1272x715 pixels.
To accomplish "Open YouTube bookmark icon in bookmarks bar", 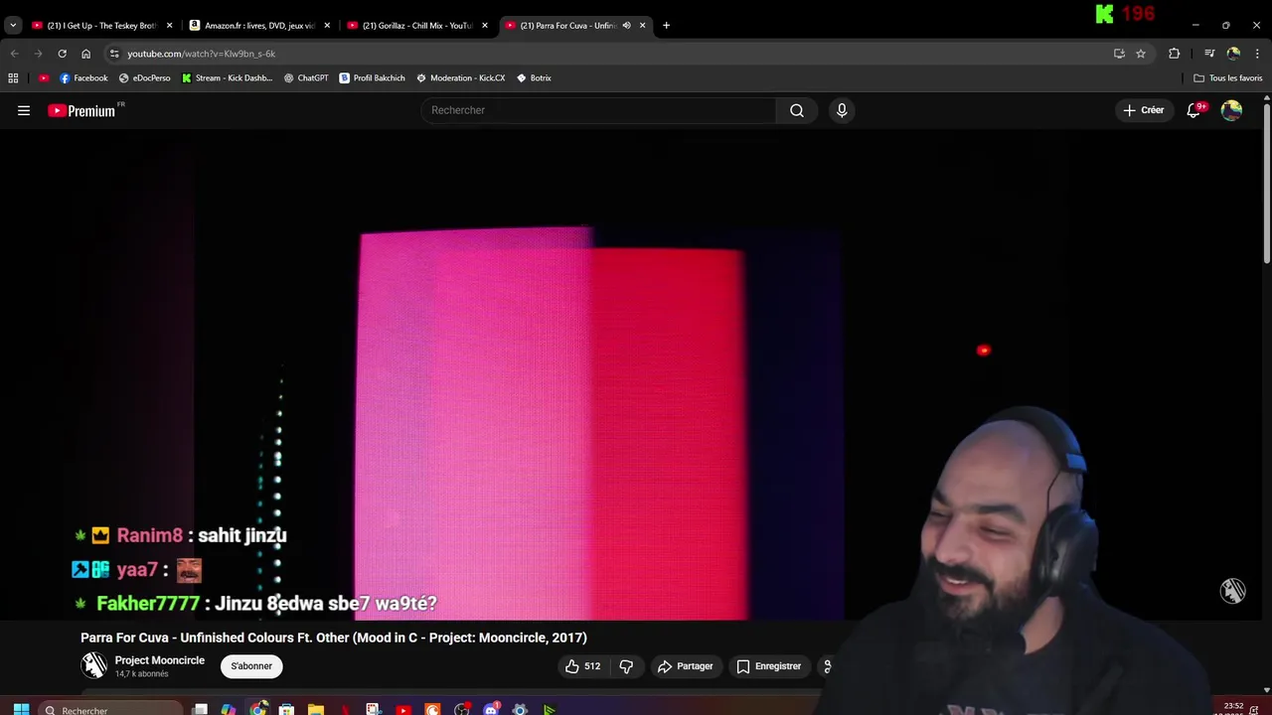I will coord(44,77).
